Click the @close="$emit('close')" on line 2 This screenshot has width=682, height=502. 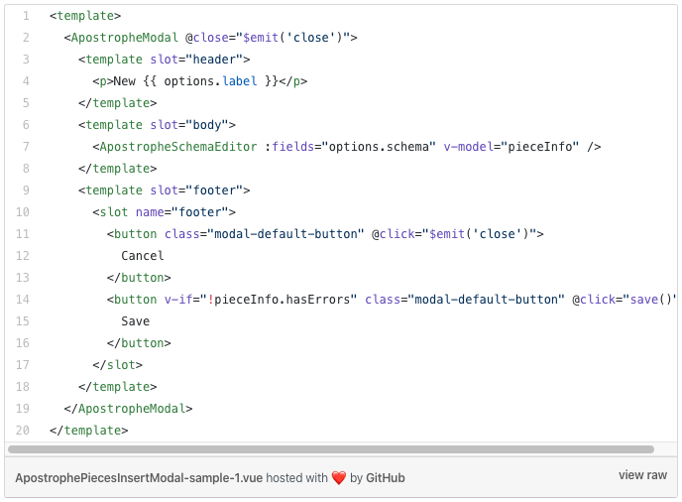(268, 38)
